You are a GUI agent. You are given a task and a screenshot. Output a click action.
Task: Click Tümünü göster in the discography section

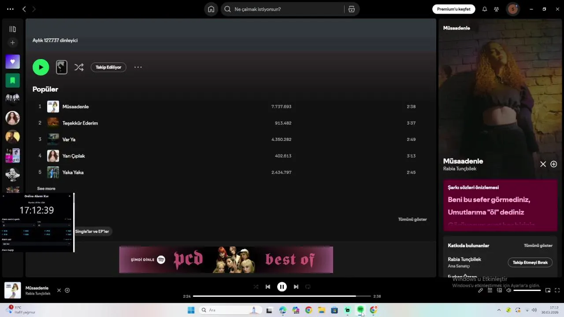pyautogui.click(x=412, y=219)
